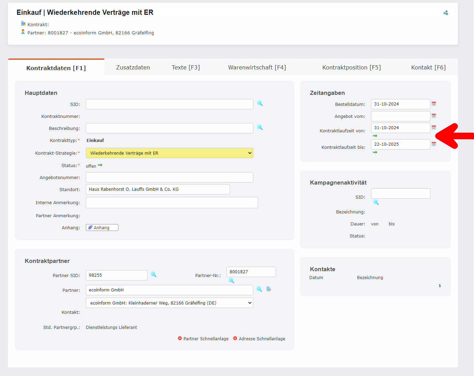Switch to the Texte [F3] tab

[185, 67]
